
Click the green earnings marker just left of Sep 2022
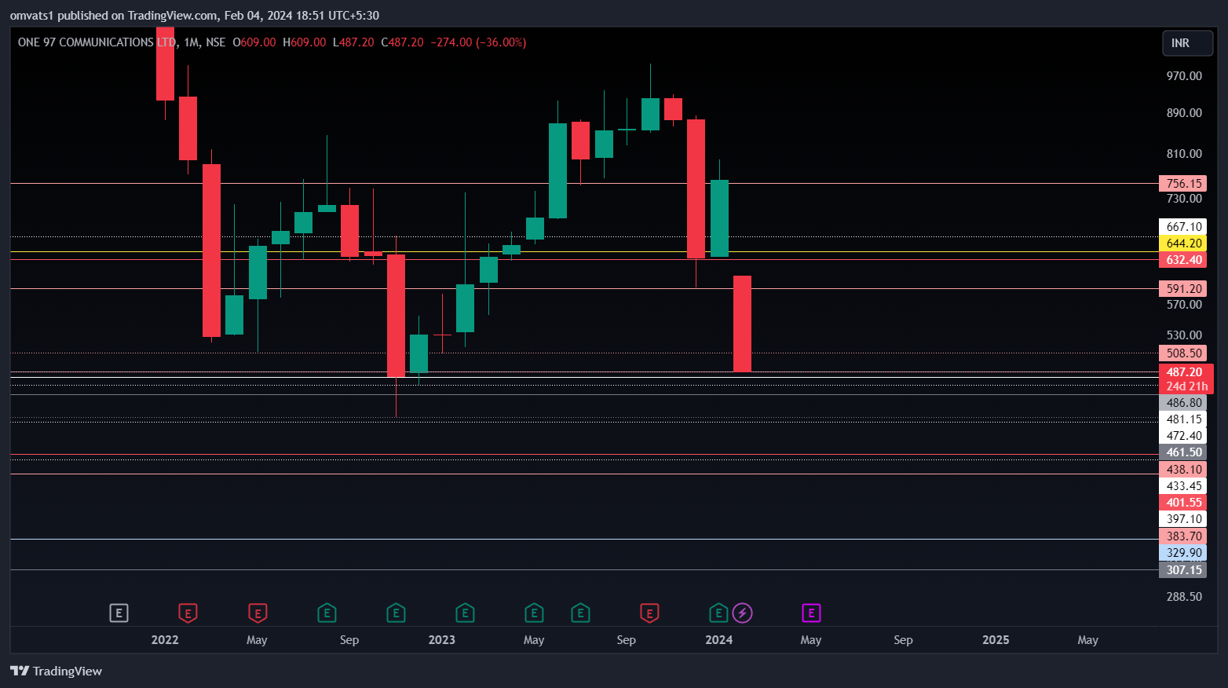click(327, 613)
